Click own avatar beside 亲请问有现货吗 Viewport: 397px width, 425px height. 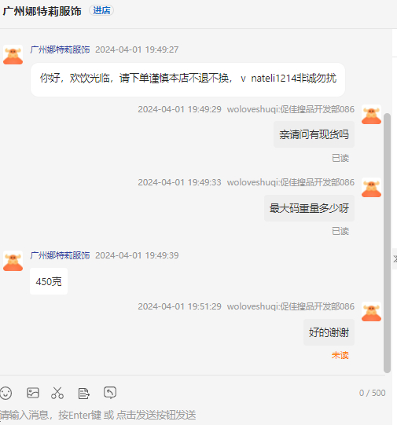tap(371, 115)
